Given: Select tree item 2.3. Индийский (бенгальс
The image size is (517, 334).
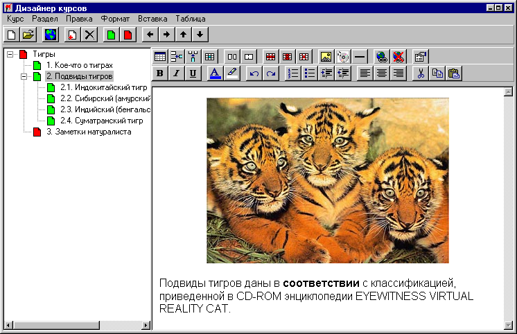Looking at the screenshot, I should 105,109.
